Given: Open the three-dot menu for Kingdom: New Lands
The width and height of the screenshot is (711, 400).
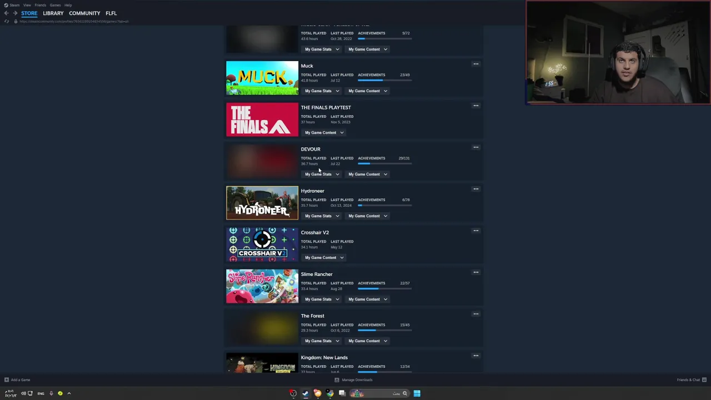Looking at the screenshot, I should point(475,356).
